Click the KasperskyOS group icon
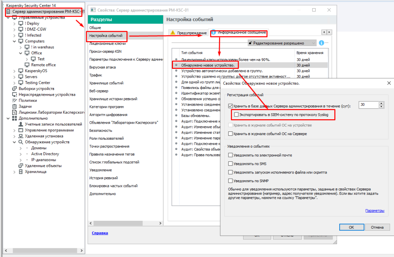This screenshot has width=394, height=257. click(21, 71)
